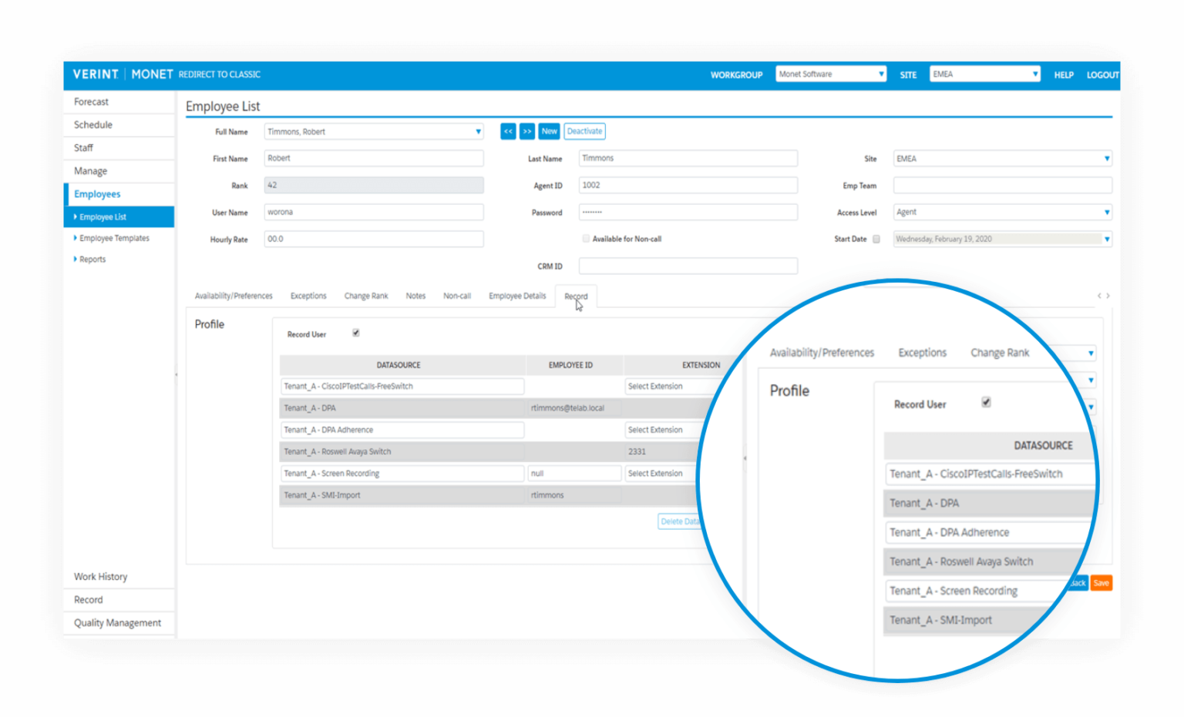Open the Access Level dropdown

pyautogui.click(x=1107, y=212)
